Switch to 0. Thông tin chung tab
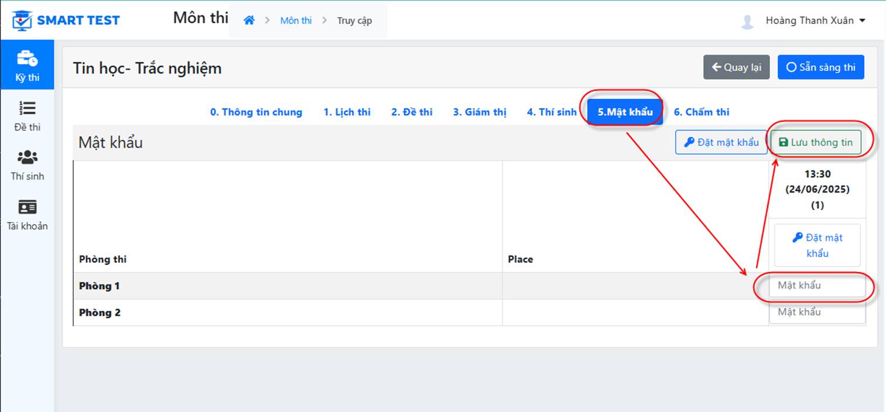886x412 pixels. coord(256,112)
